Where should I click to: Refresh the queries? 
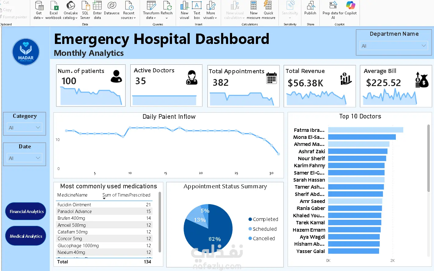point(167,10)
